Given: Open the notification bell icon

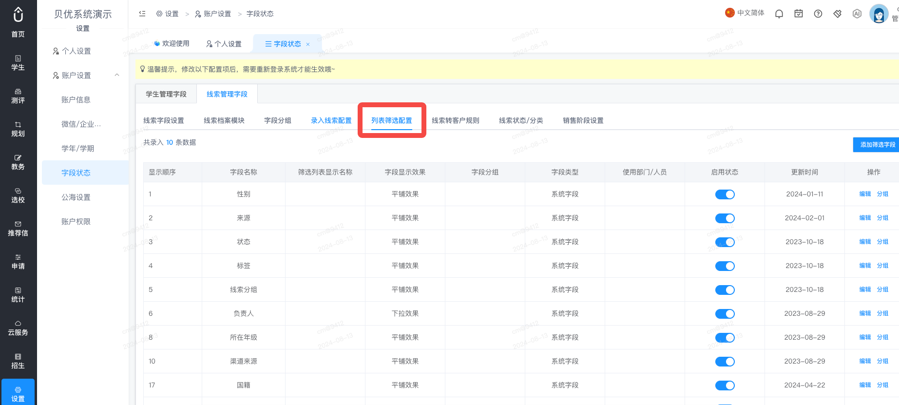Looking at the screenshot, I should point(779,14).
